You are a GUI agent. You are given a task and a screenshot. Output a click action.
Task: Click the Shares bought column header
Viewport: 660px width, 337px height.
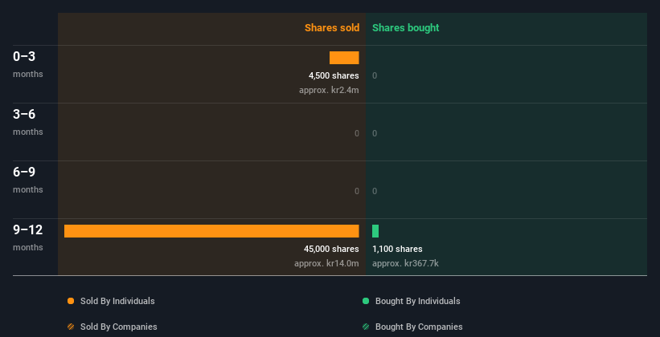coord(406,28)
